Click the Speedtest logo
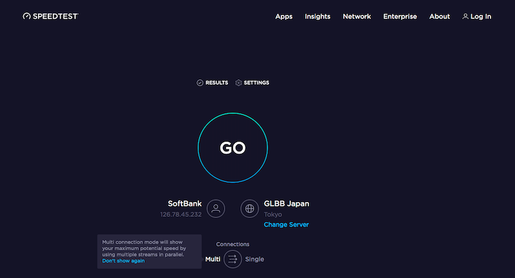Image resolution: width=515 pixels, height=278 pixels. pos(51,16)
